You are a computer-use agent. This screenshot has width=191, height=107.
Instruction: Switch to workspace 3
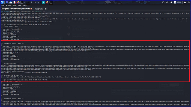tap(35, 2)
